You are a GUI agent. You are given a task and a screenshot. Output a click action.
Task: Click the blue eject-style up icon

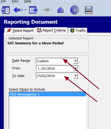click(61, 10)
